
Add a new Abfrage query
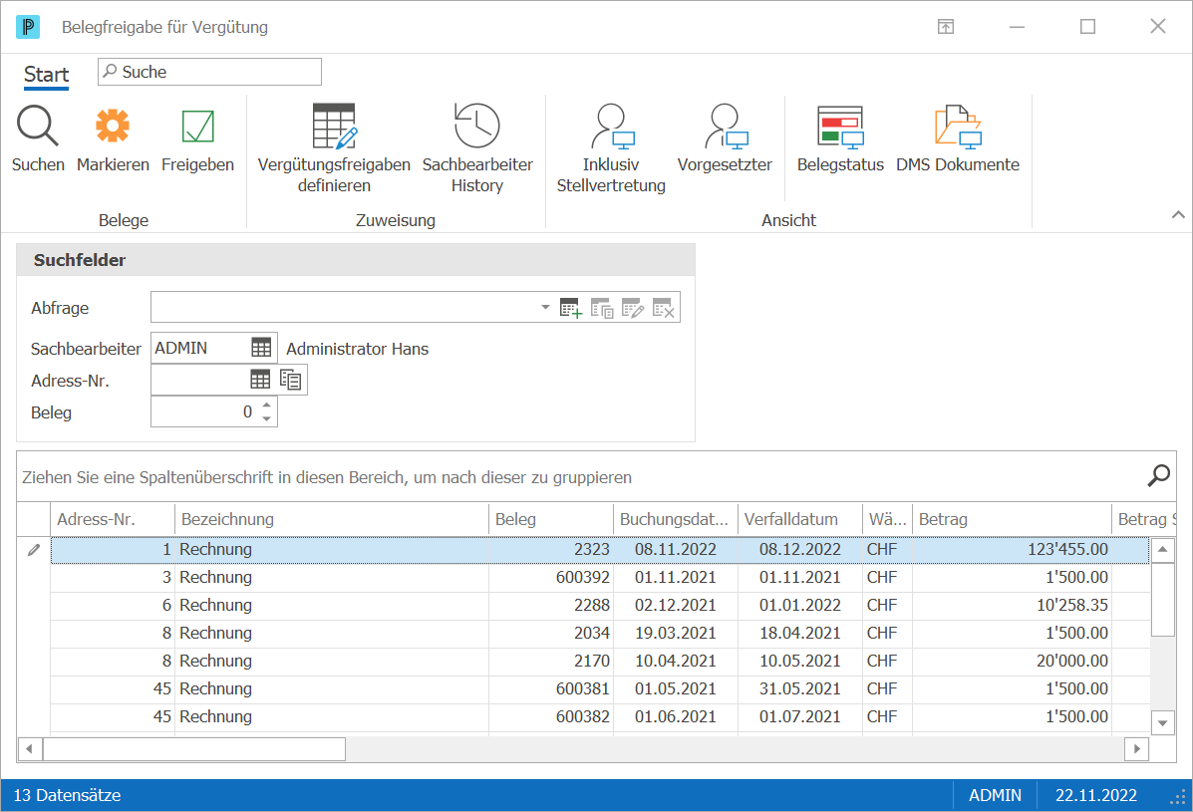(571, 308)
